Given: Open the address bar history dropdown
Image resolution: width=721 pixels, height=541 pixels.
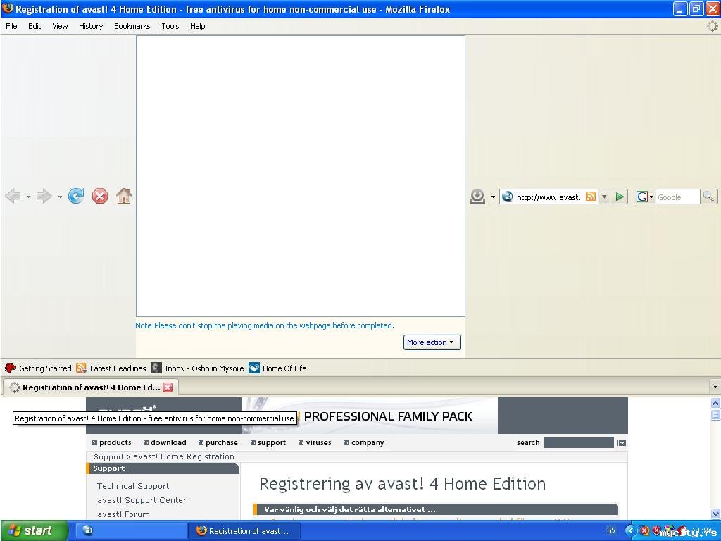Looking at the screenshot, I should (604, 197).
